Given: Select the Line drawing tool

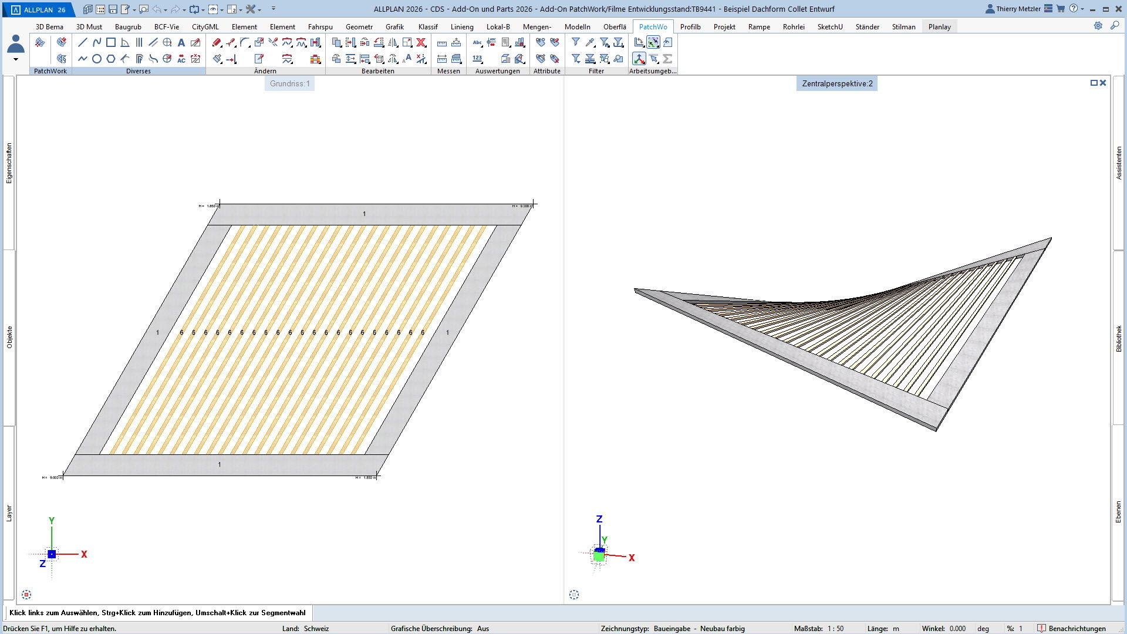Looking at the screenshot, I should click(x=83, y=42).
